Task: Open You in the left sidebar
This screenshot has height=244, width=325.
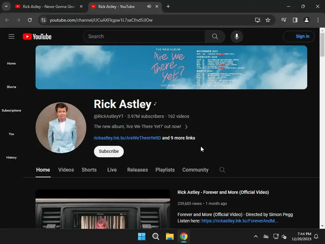Action: coord(11,134)
